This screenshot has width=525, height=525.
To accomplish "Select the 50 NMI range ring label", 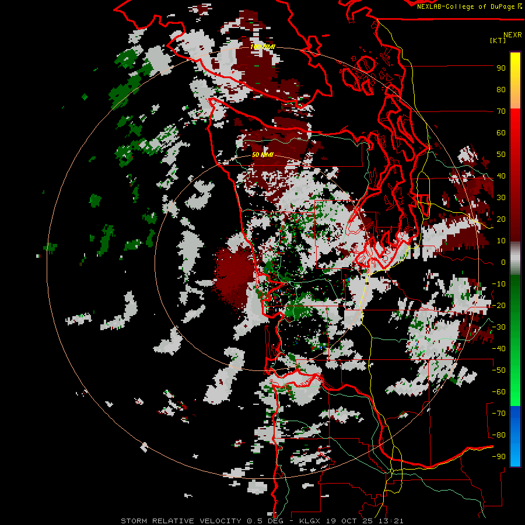I will pos(263,155).
